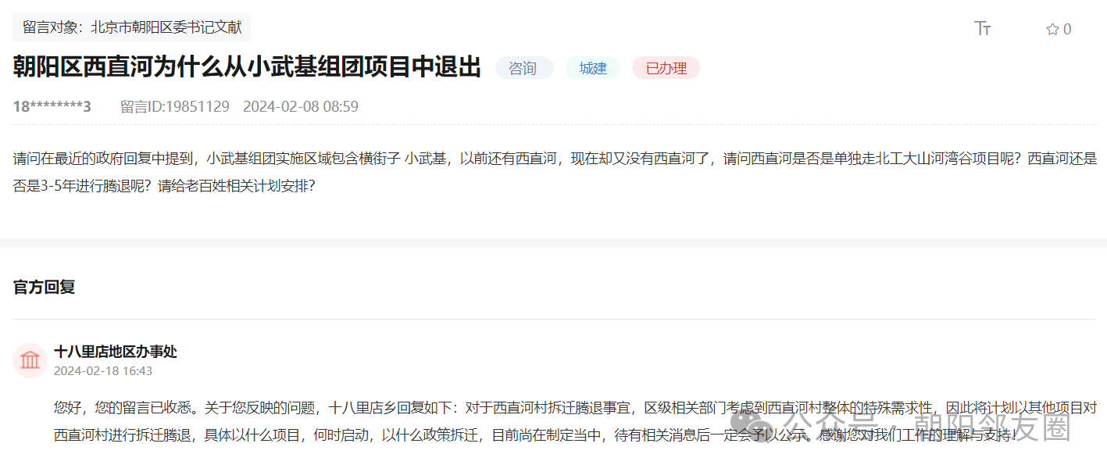Click the 官方回复 section heading
1107x472 pixels.
[45, 287]
